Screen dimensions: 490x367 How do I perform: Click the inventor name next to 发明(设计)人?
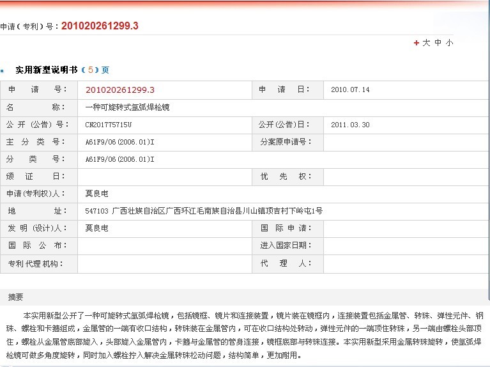(96, 228)
